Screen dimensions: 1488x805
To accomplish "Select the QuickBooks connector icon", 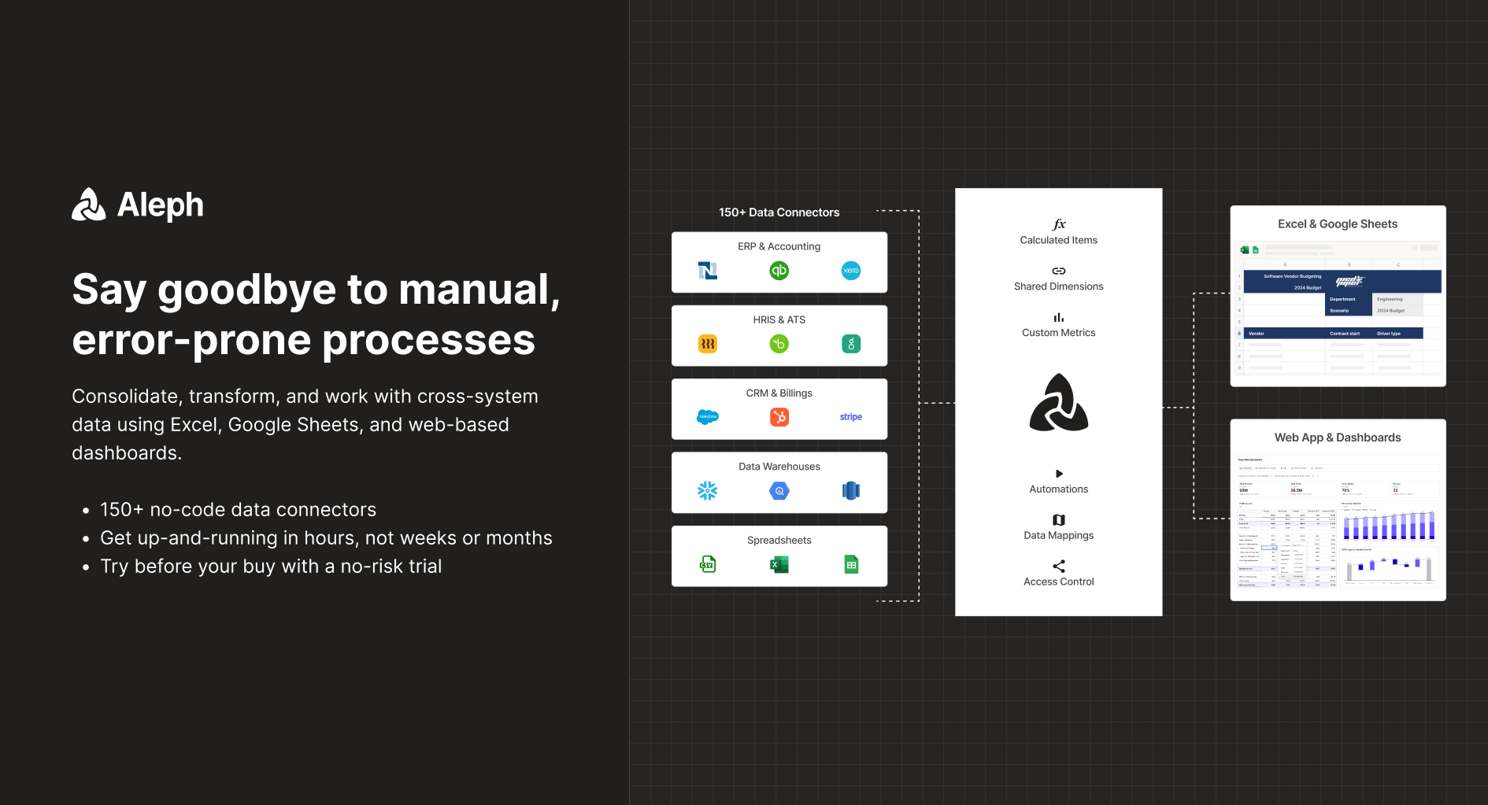I will 779,271.
